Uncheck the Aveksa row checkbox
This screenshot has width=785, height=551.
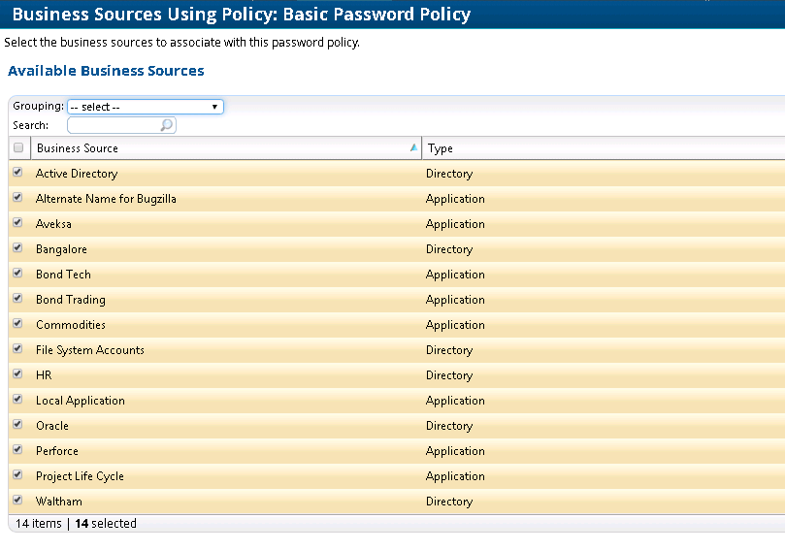[x=17, y=223]
